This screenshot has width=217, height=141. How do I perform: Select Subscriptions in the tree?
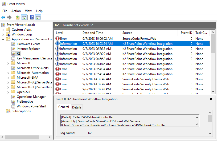(x=21, y=111)
